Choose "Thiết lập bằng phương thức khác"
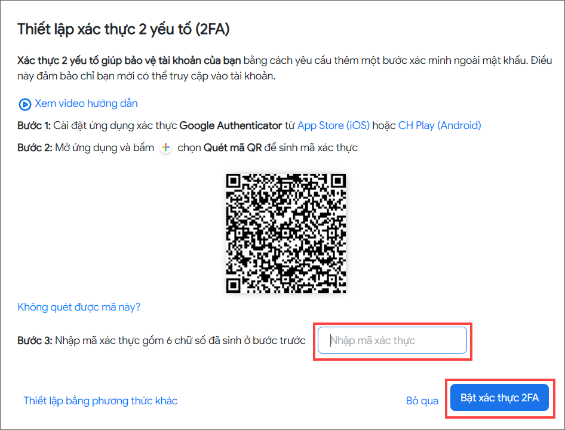The height and width of the screenshot is (430, 565). point(100,401)
